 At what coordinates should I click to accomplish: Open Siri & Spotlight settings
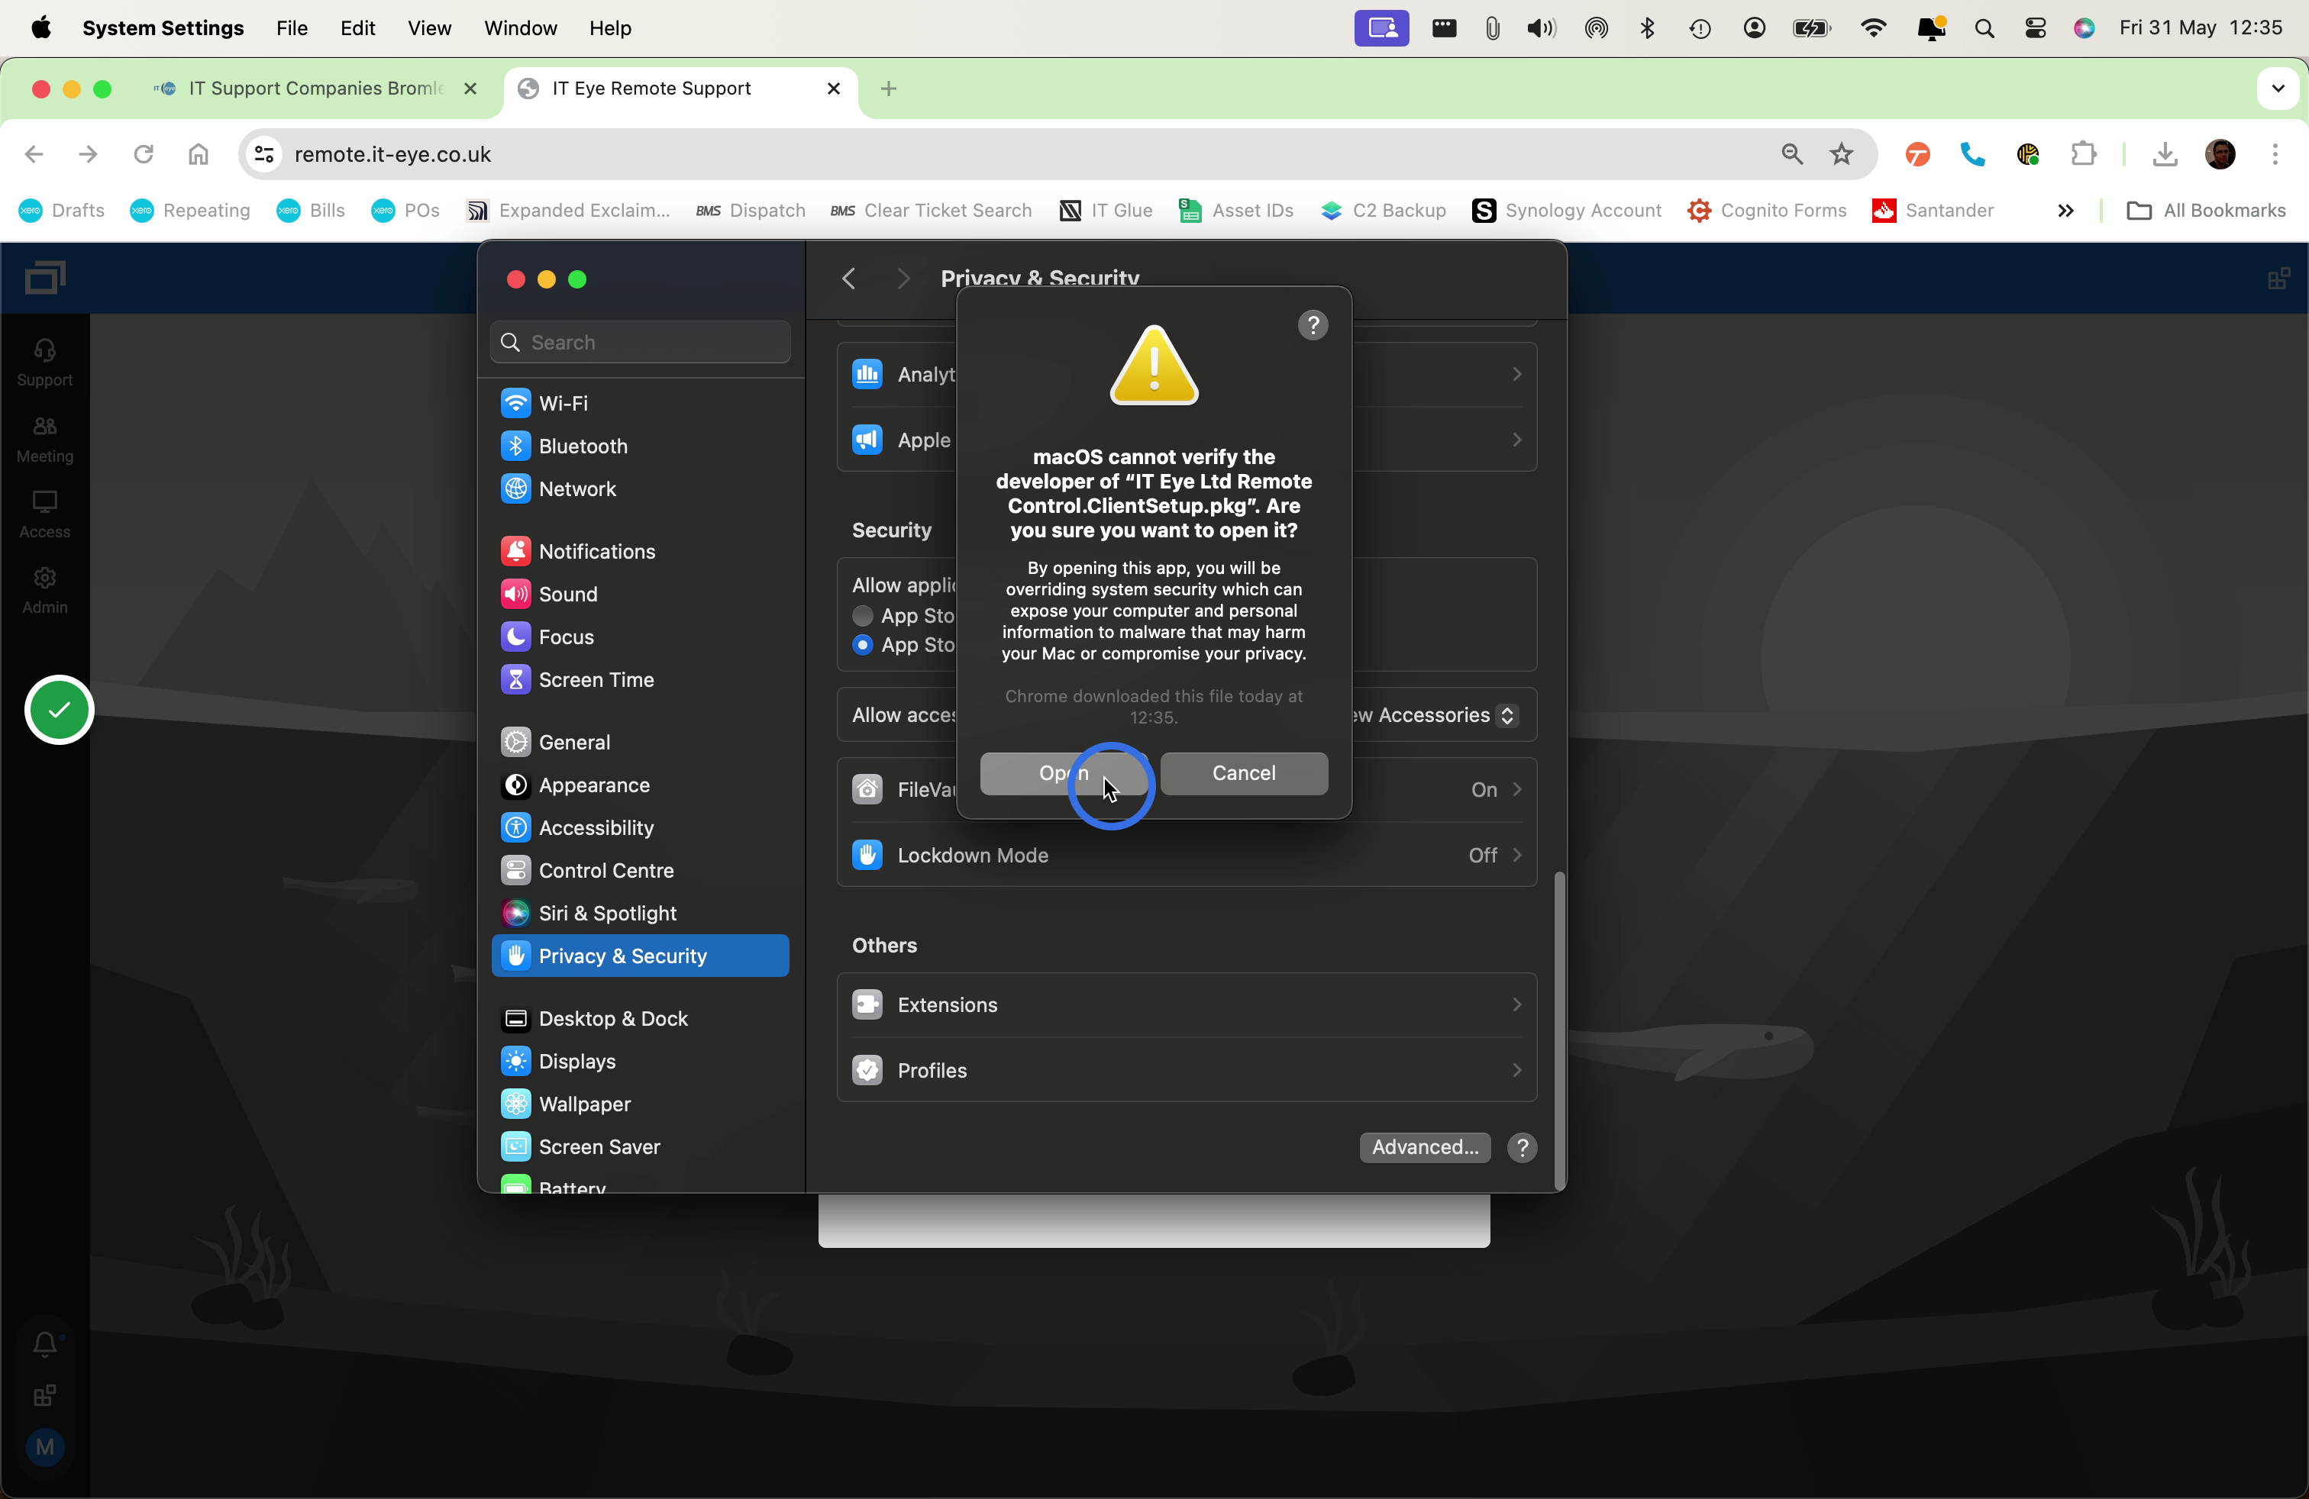click(x=641, y=912)
